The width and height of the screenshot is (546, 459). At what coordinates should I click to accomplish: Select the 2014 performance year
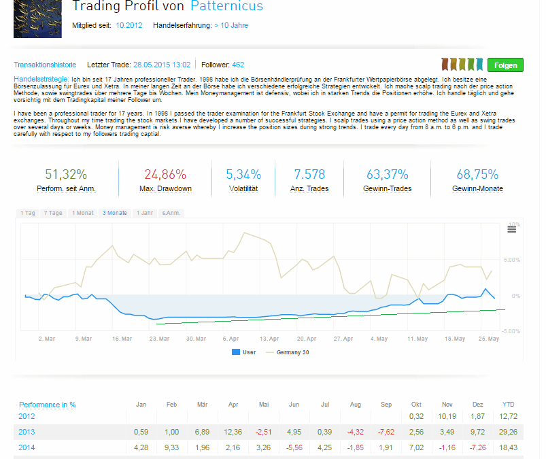pos(26,447)
